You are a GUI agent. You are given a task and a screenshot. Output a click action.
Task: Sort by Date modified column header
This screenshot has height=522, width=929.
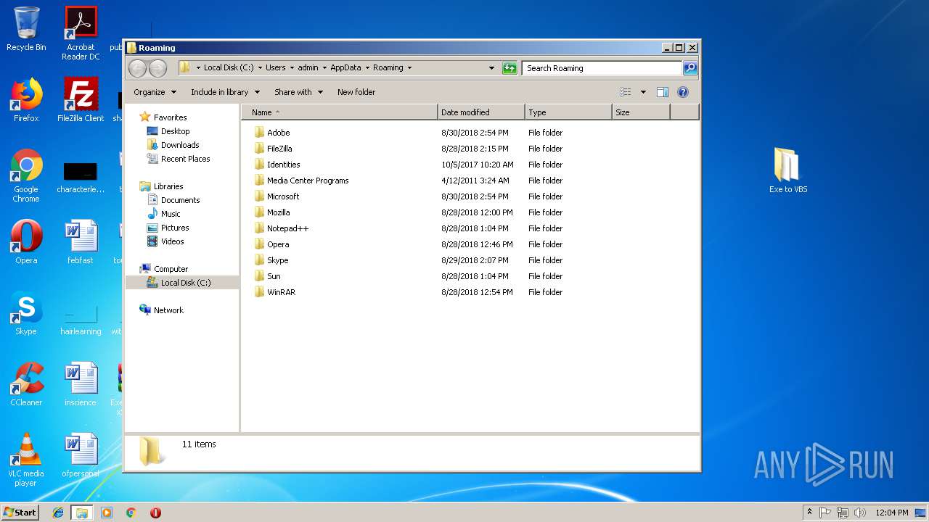[481, 112]
